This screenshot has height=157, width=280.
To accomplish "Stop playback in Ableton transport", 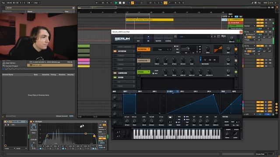I will pyautogui.click(x=120, y=3).
